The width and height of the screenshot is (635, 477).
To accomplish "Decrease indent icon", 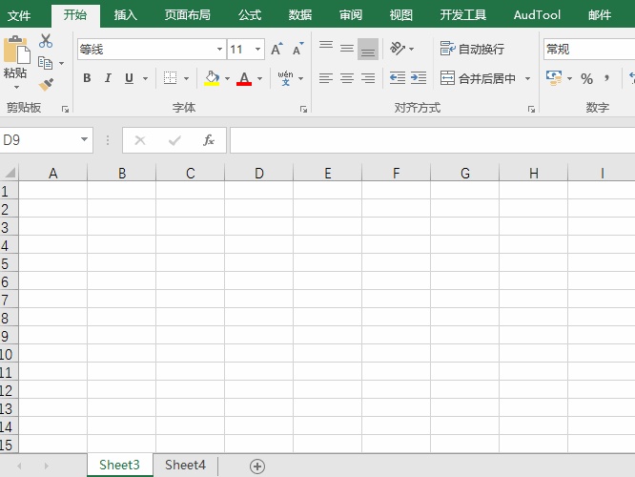I will tap(398, 78).
